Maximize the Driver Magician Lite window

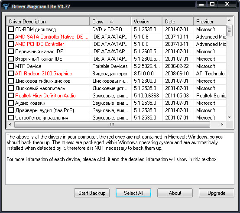[x=212, y=4]
